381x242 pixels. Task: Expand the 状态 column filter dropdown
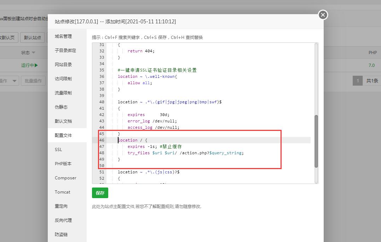34,53
